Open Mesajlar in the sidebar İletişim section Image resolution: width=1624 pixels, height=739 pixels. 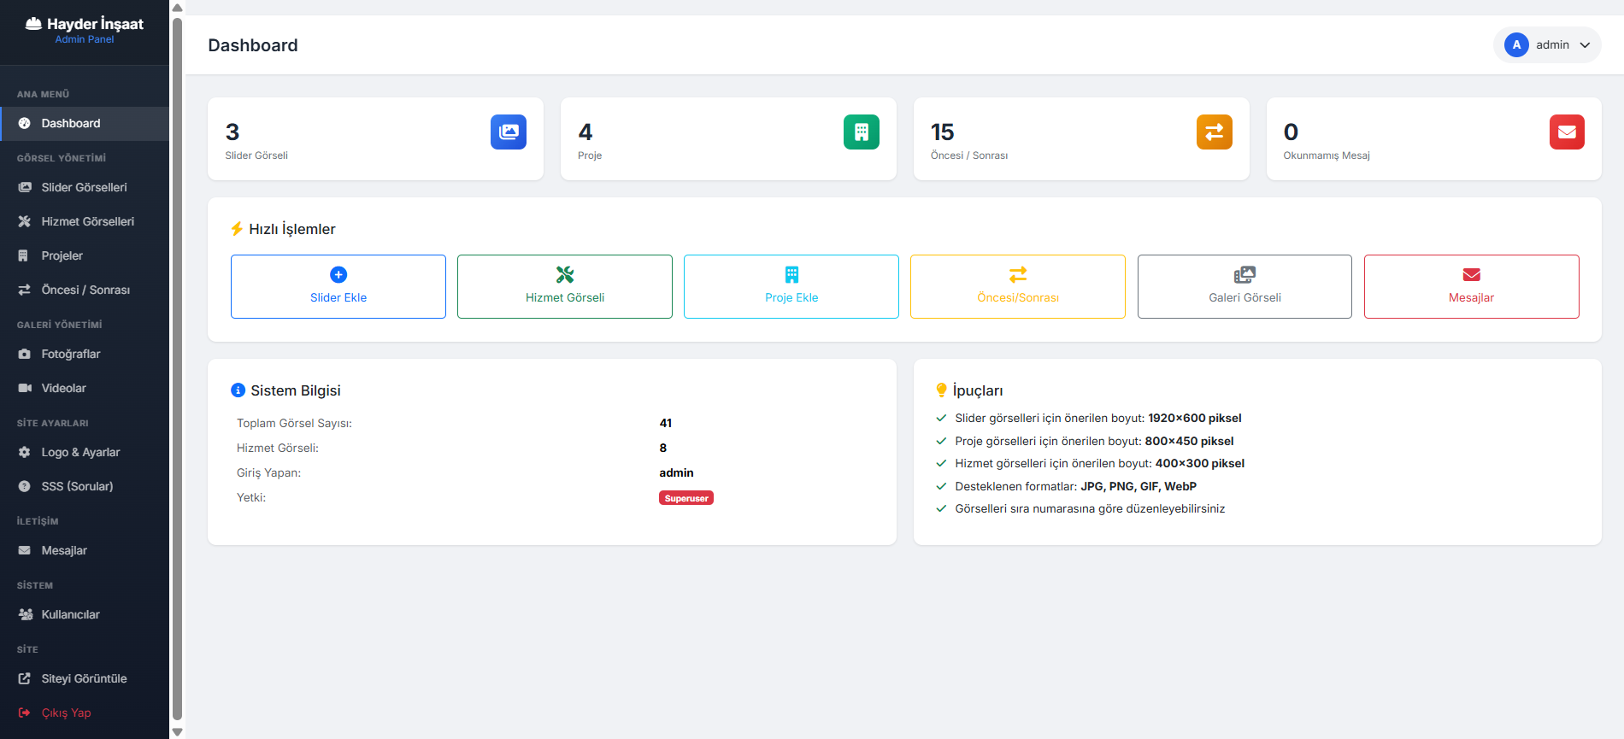click(85, 550)
